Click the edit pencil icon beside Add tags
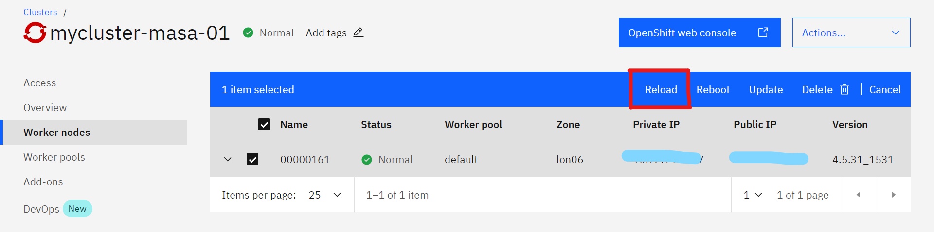Image resolution: width=934 pixels, height=232 pixels. coord(359,33)
